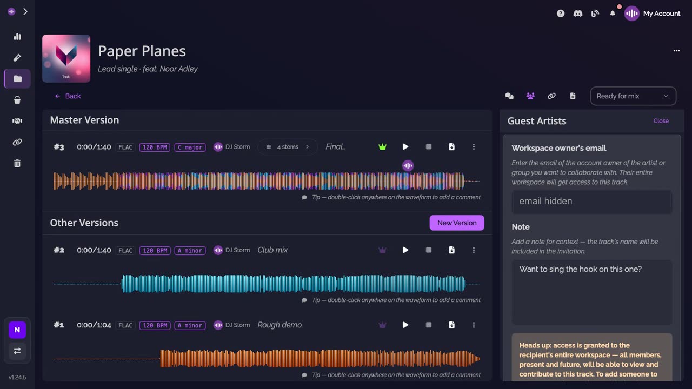This screenshot has width=692, height=389.
Task: Click the Workspace owner's email field
Action: tap(592, 202)
